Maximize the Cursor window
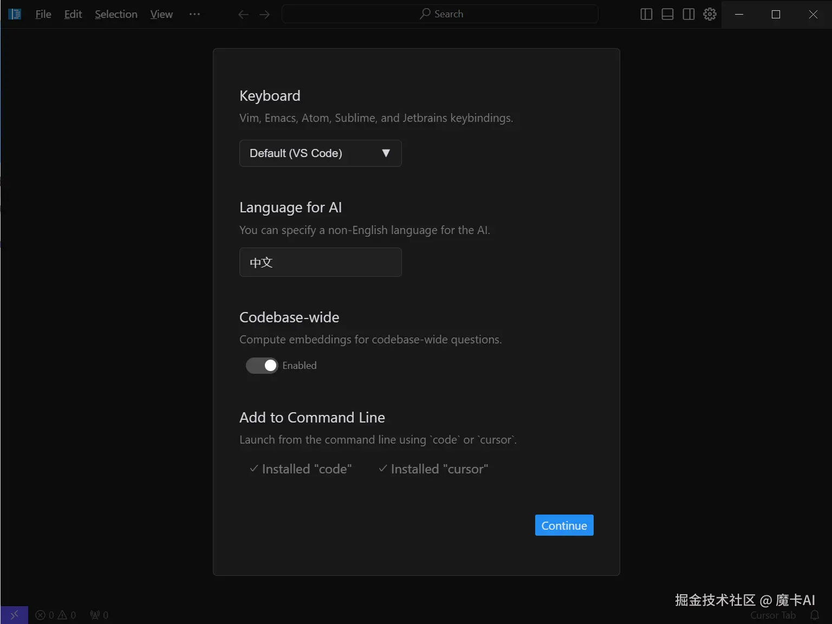 (776, 14)
